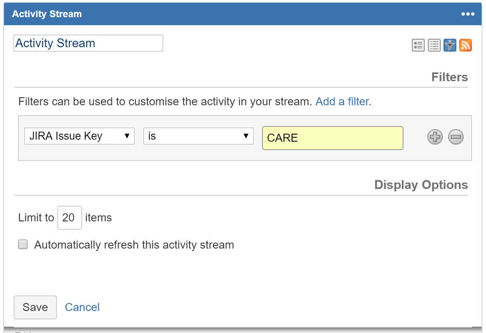The image size is (486, 333).
Task: Open the 'is' condition dropdown
Action: (198, 136)
